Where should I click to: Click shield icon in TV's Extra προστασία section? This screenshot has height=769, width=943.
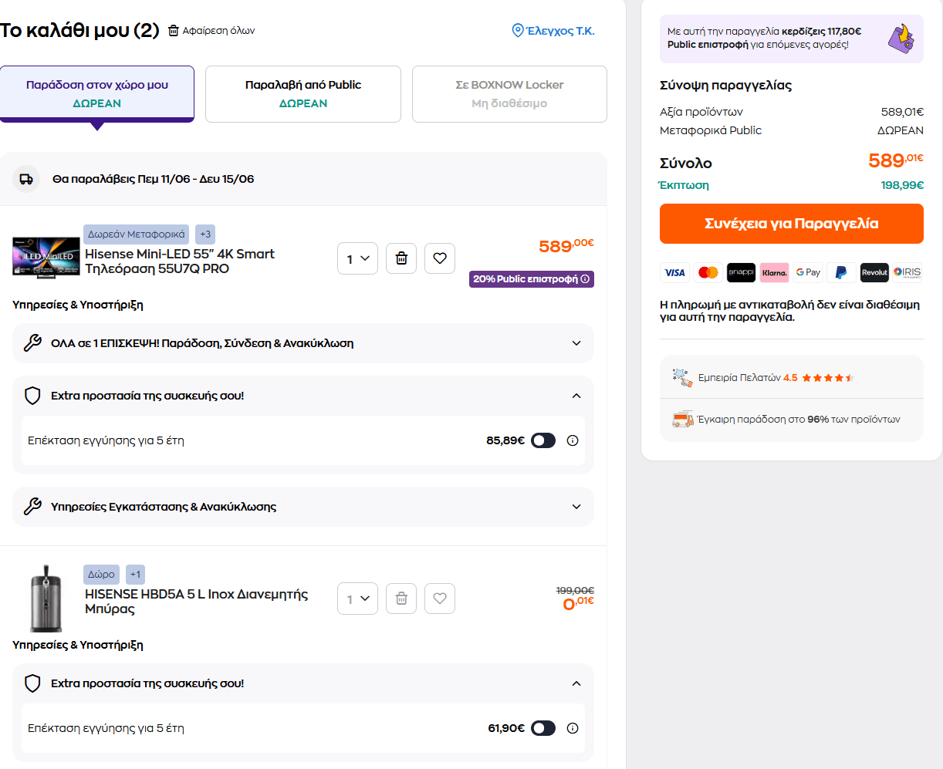[32, 396]
